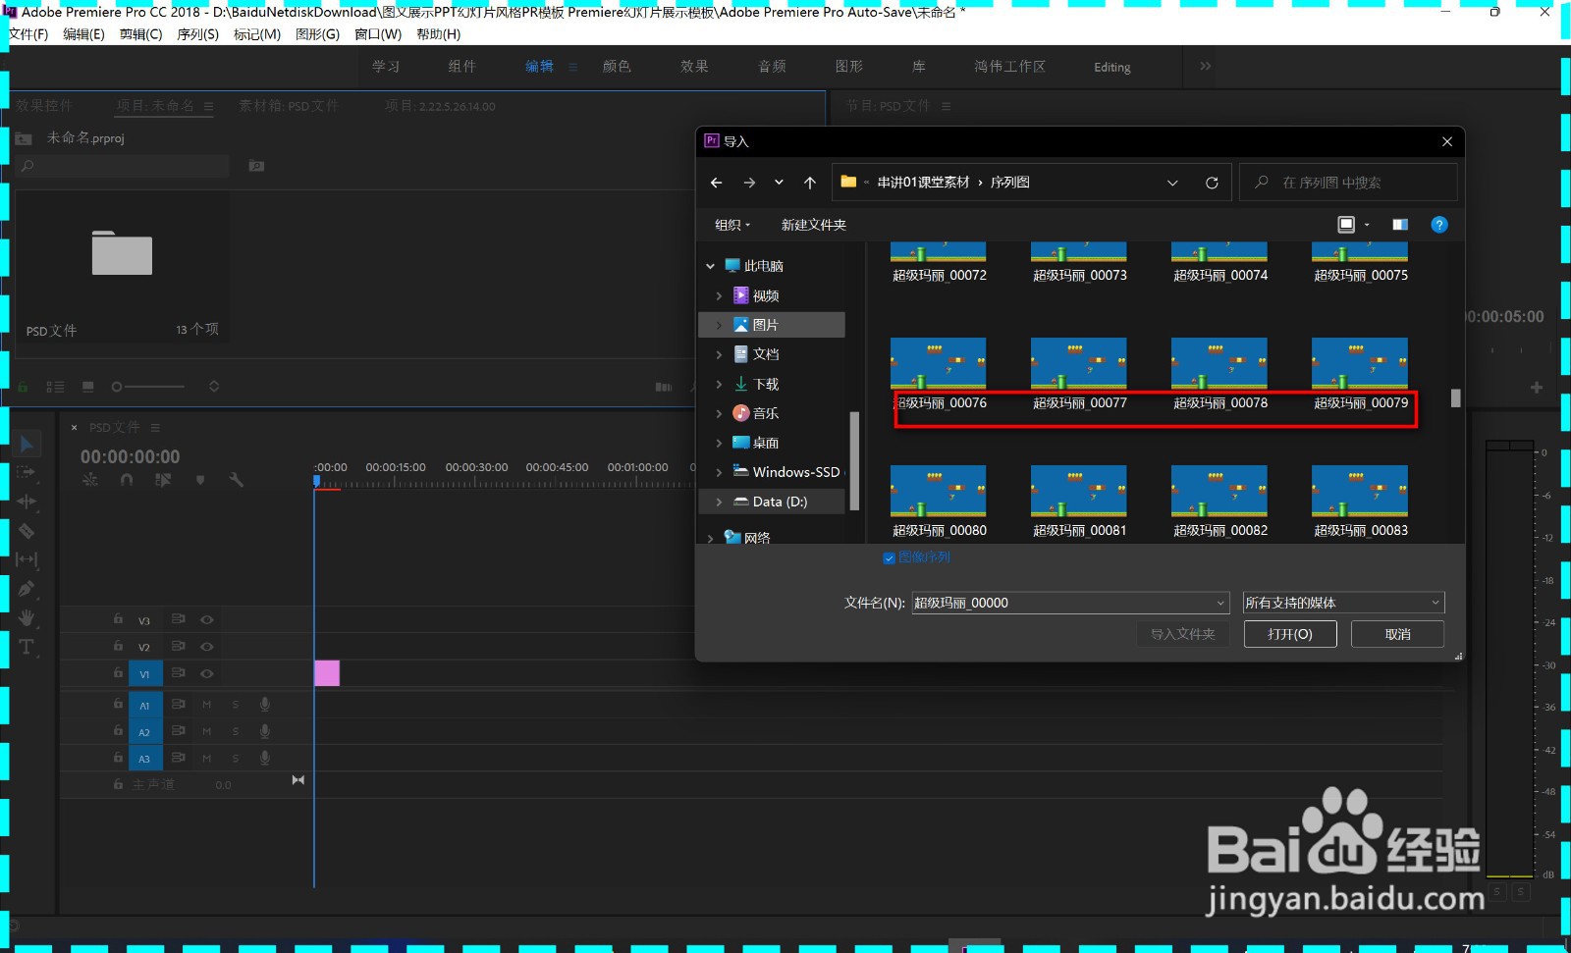
Task: Expand Windows-SSD drive node
Action: click(719, 472)
